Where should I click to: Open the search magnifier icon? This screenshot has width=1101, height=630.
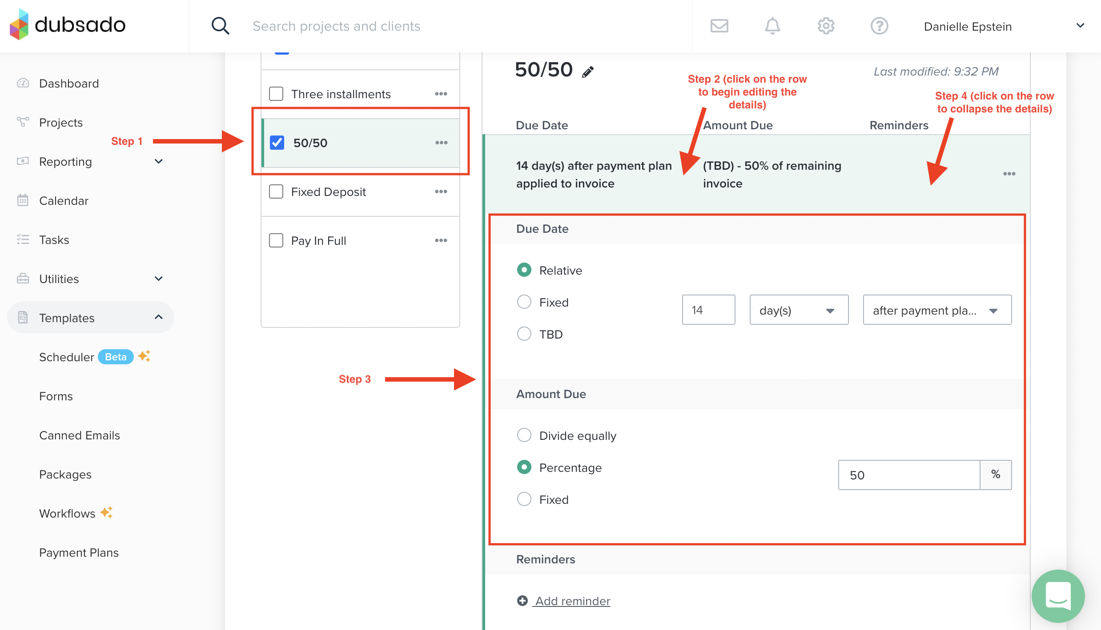click(220, 26)
